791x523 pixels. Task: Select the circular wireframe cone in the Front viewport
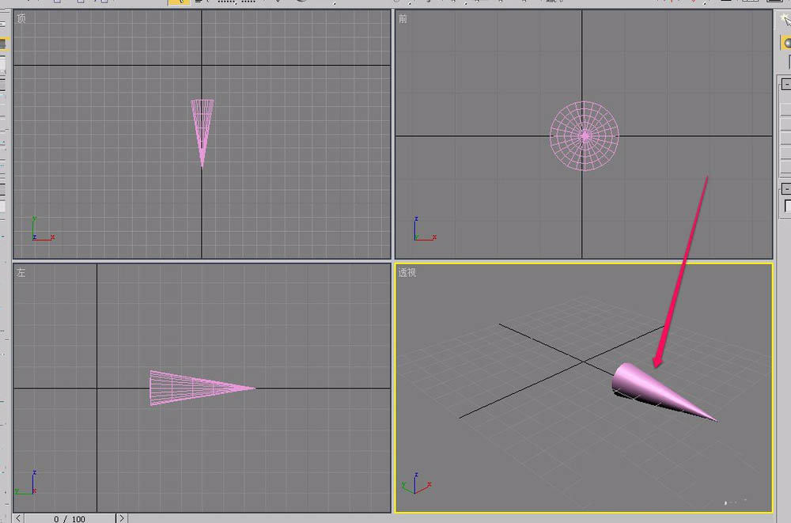point(585,136)
